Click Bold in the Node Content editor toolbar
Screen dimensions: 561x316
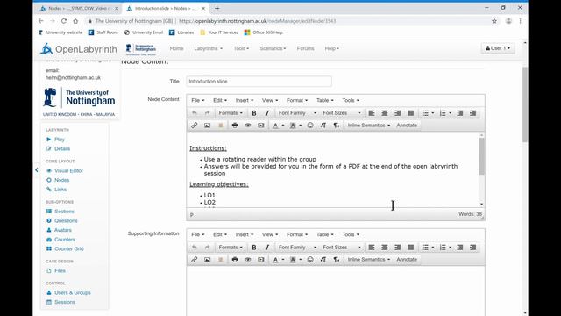[x=254, y=113]
